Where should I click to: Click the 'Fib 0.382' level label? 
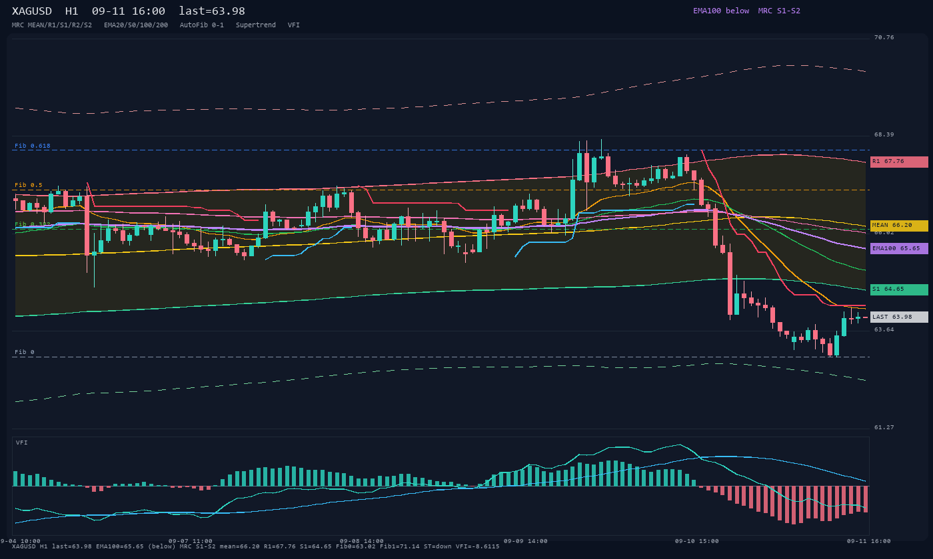(33, 224)
